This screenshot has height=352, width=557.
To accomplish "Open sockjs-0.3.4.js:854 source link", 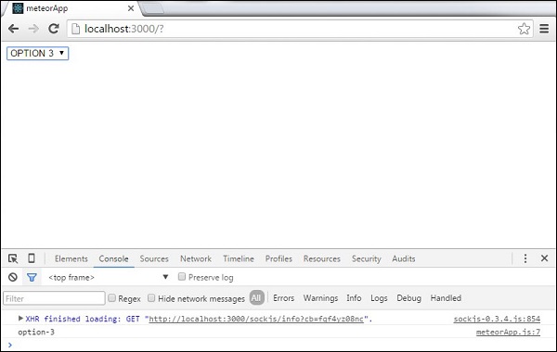I will (x=497, y=319).
